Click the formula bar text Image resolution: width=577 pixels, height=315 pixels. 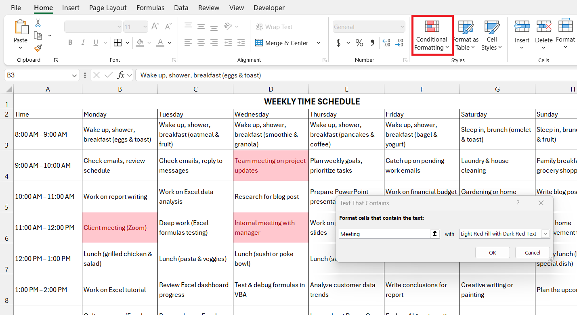pyautogui.click(x=201, y=75)
